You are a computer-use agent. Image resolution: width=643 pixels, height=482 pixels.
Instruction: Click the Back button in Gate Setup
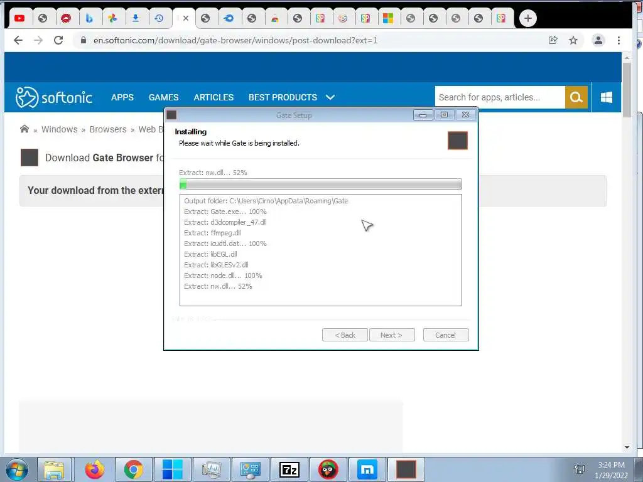pos(345,335)
